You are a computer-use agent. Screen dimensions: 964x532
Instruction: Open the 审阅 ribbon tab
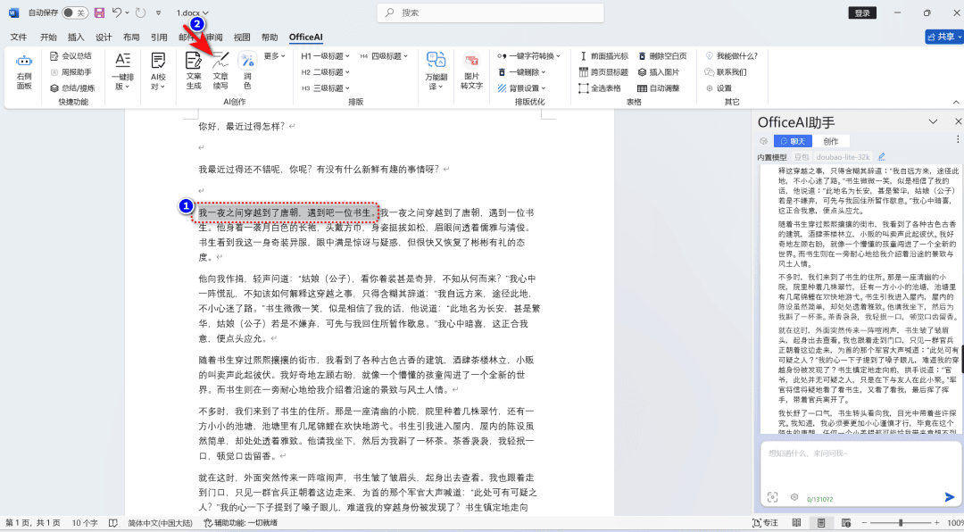(x=214, y=37)
